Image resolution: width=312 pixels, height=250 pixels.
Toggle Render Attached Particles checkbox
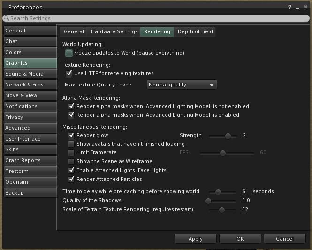(x=71, y=179)
